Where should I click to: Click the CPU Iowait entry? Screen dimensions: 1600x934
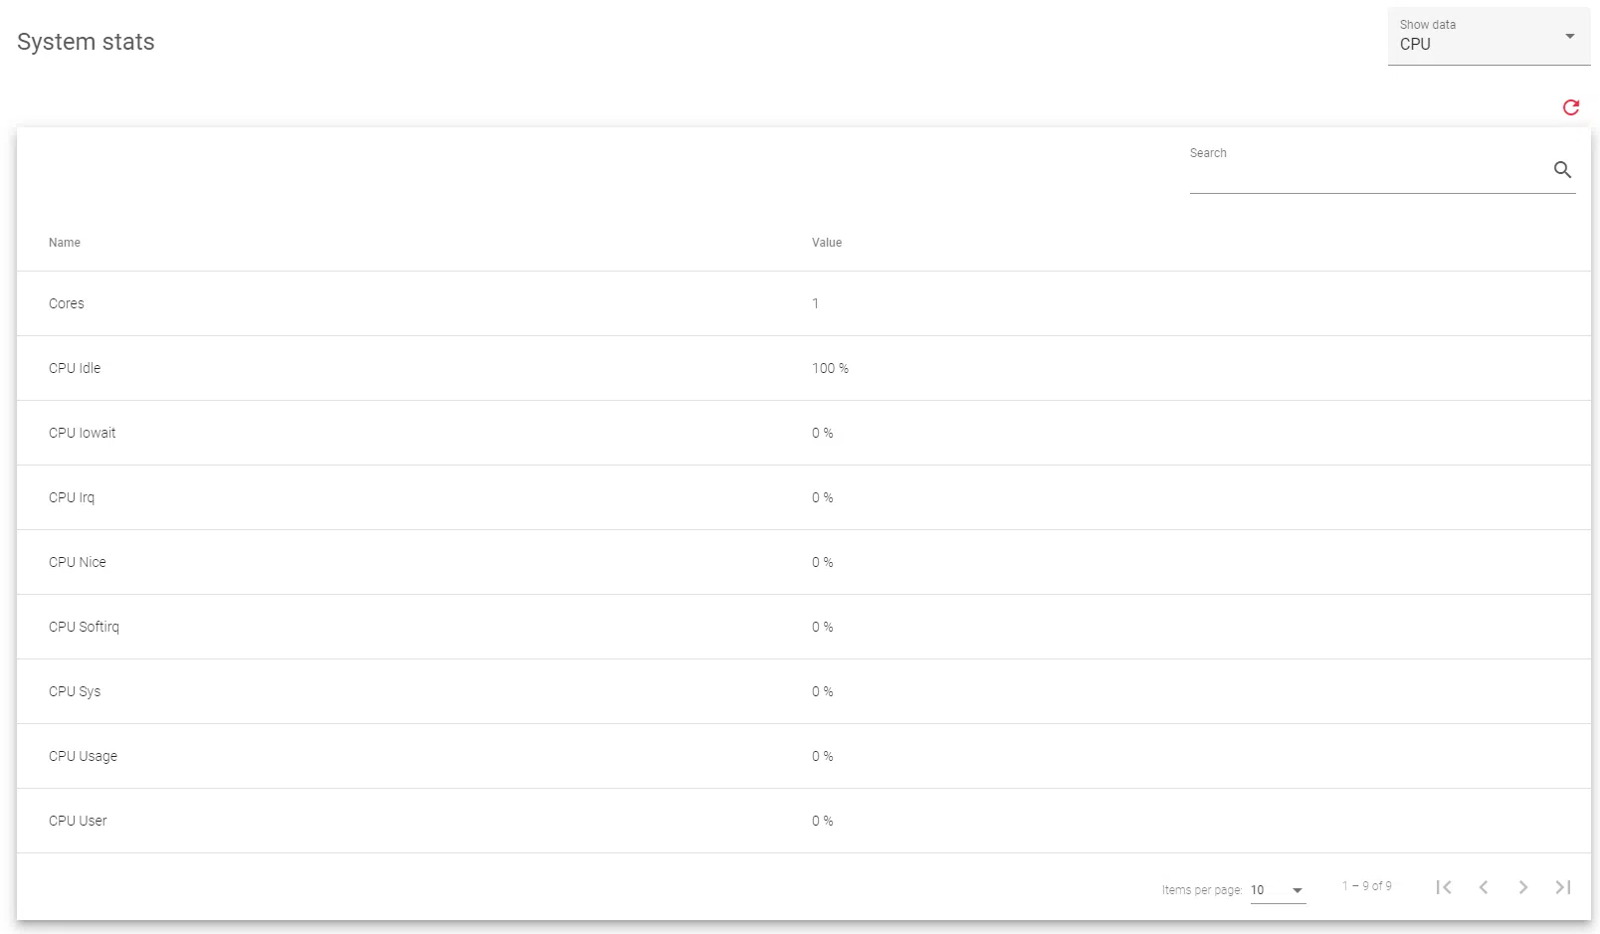(83, 433)
